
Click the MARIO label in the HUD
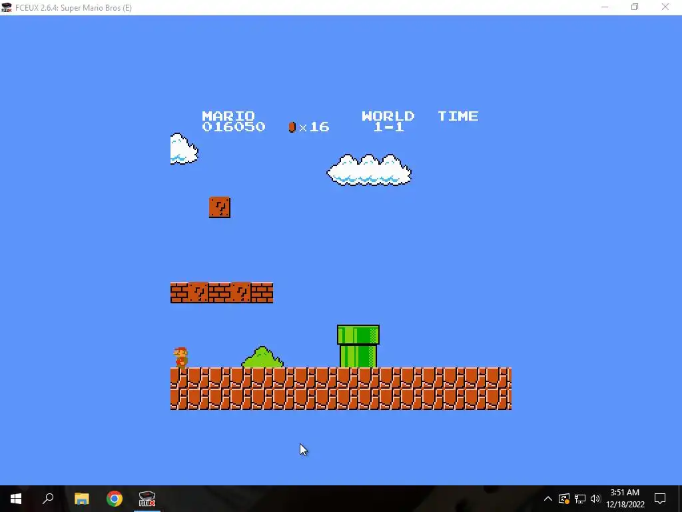pos(228,116)
